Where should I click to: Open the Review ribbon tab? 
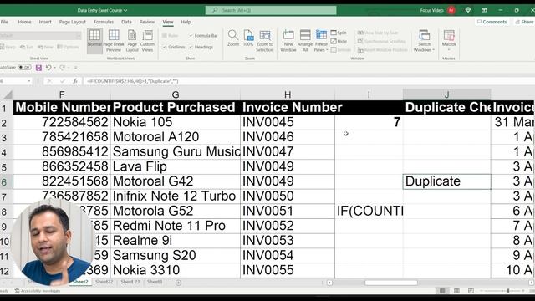pos(147,22)
